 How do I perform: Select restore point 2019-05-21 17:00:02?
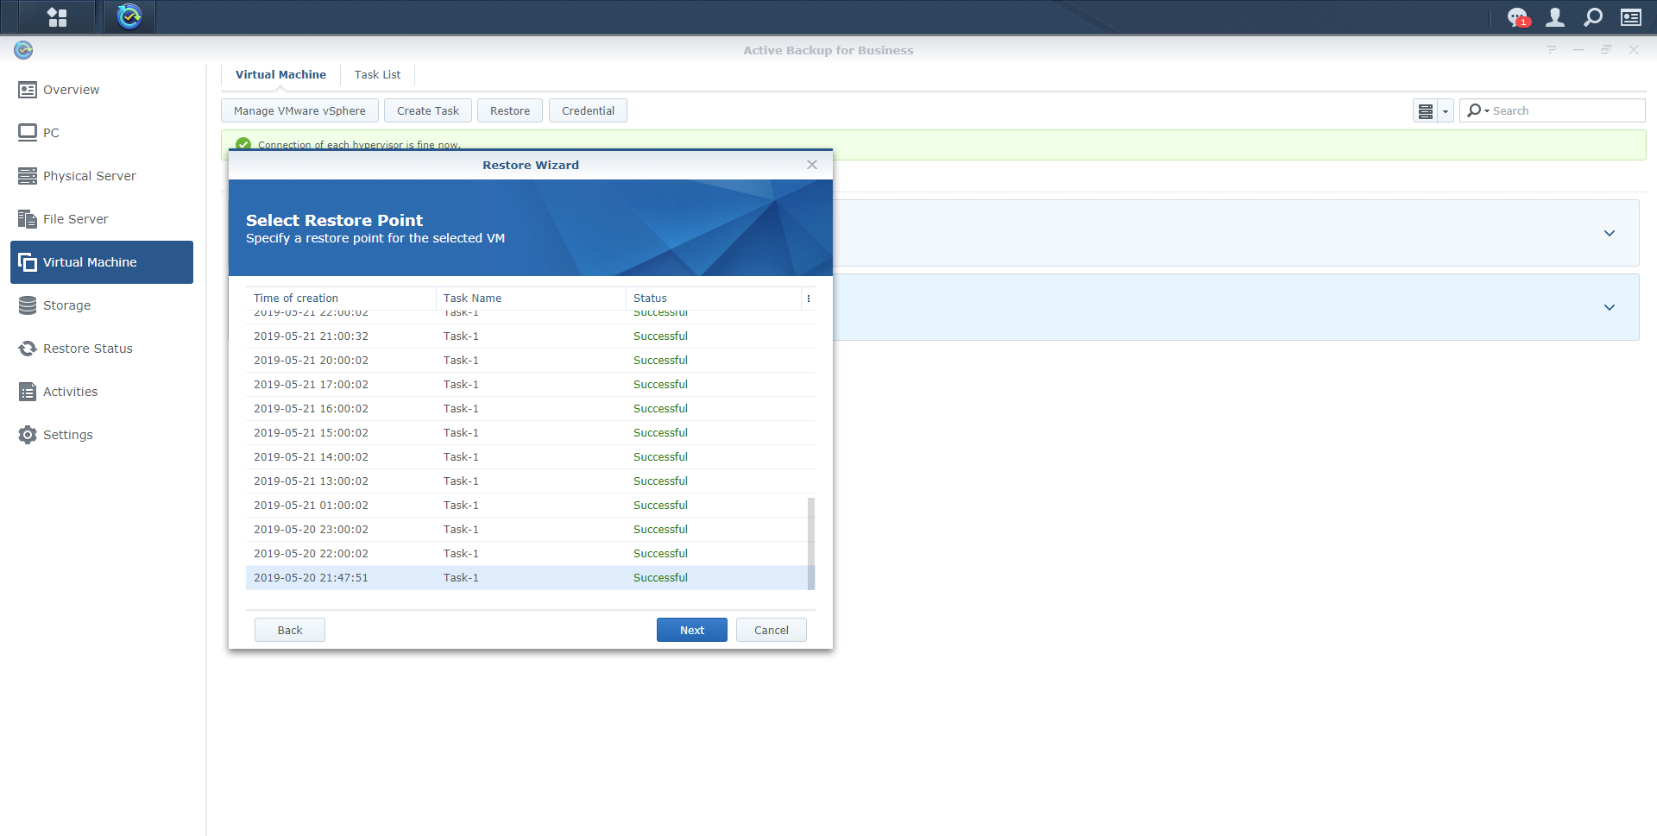[531, 385]
